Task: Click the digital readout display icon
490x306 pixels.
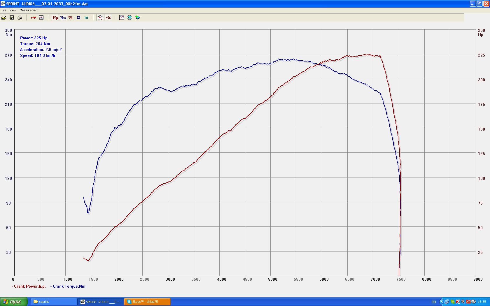Action: (x=129, y=18)
